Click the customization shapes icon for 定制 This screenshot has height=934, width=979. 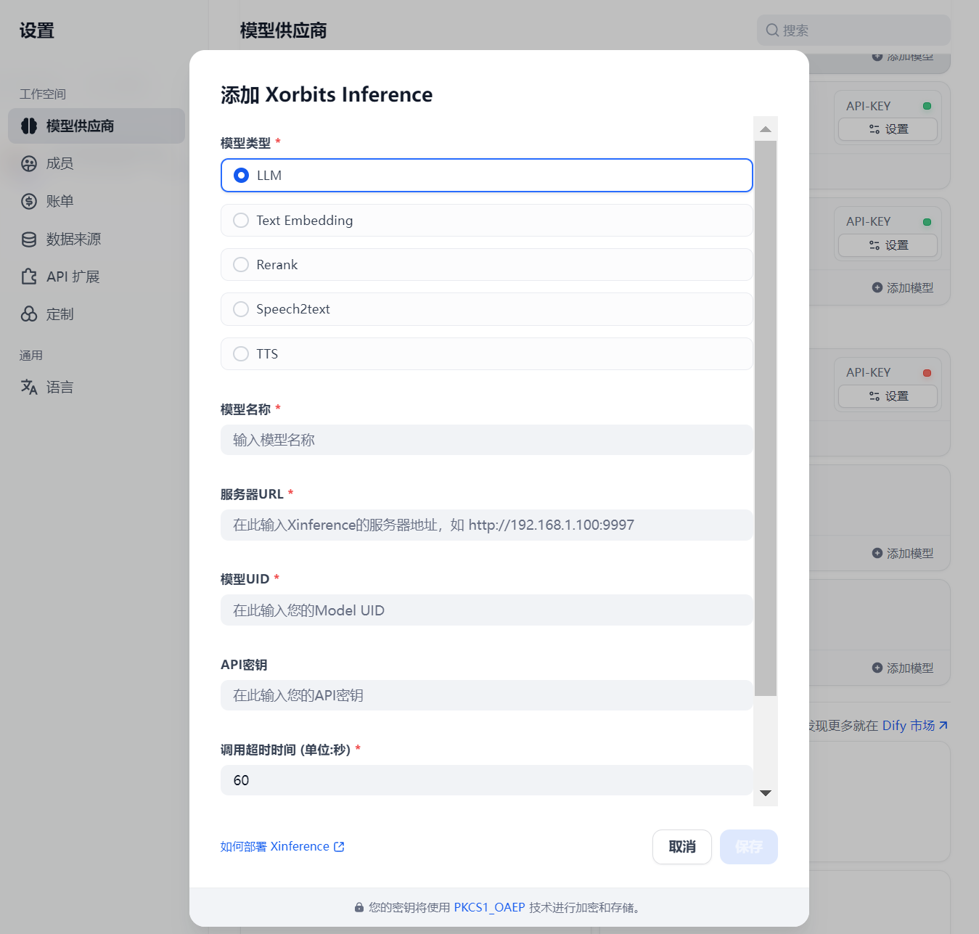29,315
